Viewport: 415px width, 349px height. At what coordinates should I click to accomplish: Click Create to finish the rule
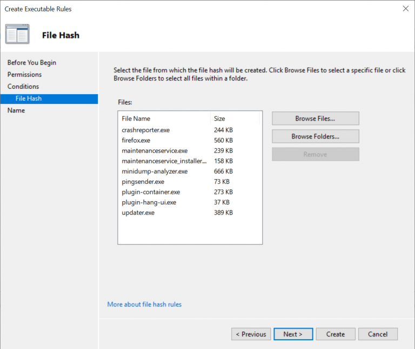click(x=335, y=334)
